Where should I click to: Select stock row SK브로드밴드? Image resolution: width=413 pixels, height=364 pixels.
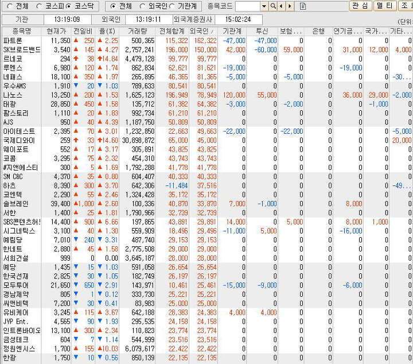[x=206, y=49]
